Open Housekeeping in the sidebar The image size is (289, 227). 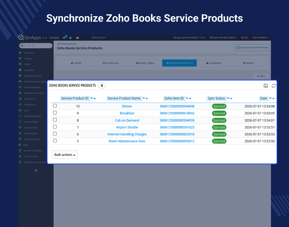31,133
